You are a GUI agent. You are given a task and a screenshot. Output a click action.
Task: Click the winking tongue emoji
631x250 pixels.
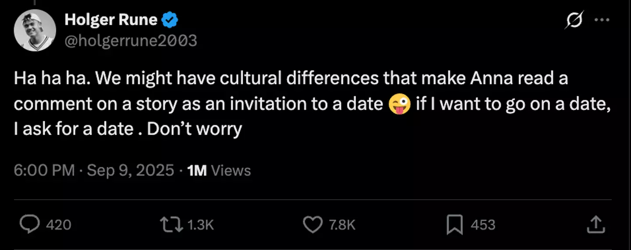tap(399, 104)
